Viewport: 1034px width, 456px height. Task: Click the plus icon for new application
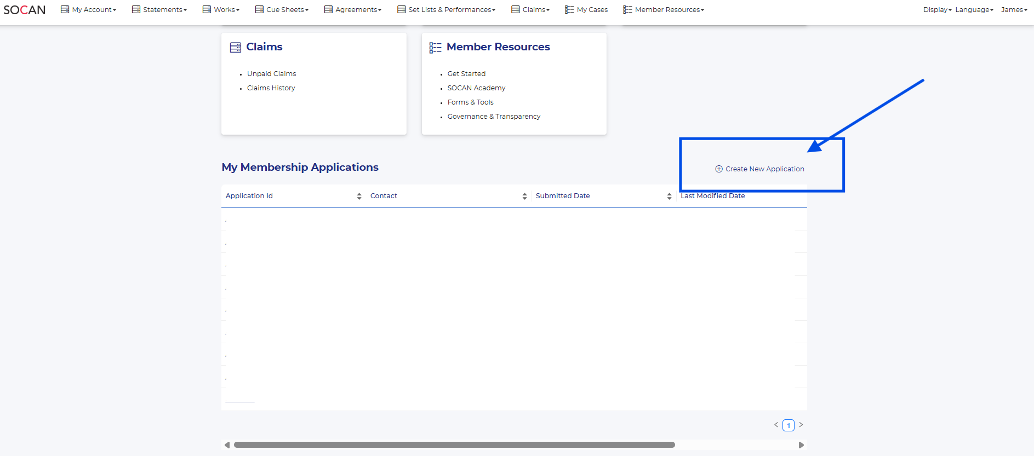(719, 169)
